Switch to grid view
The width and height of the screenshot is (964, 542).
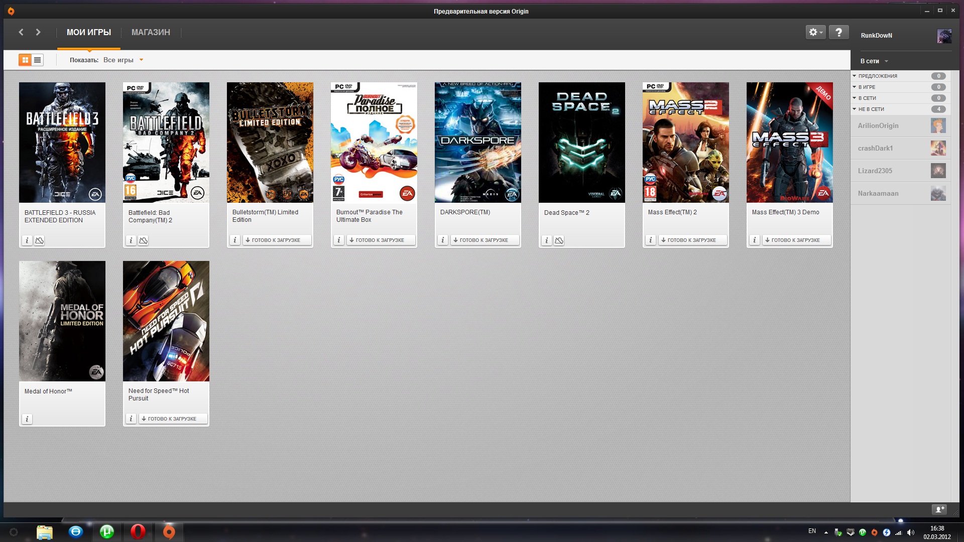tap(25, 60)
